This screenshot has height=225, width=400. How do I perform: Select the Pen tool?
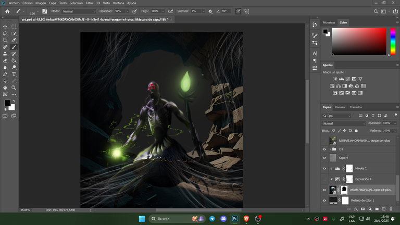coord(5,74)
